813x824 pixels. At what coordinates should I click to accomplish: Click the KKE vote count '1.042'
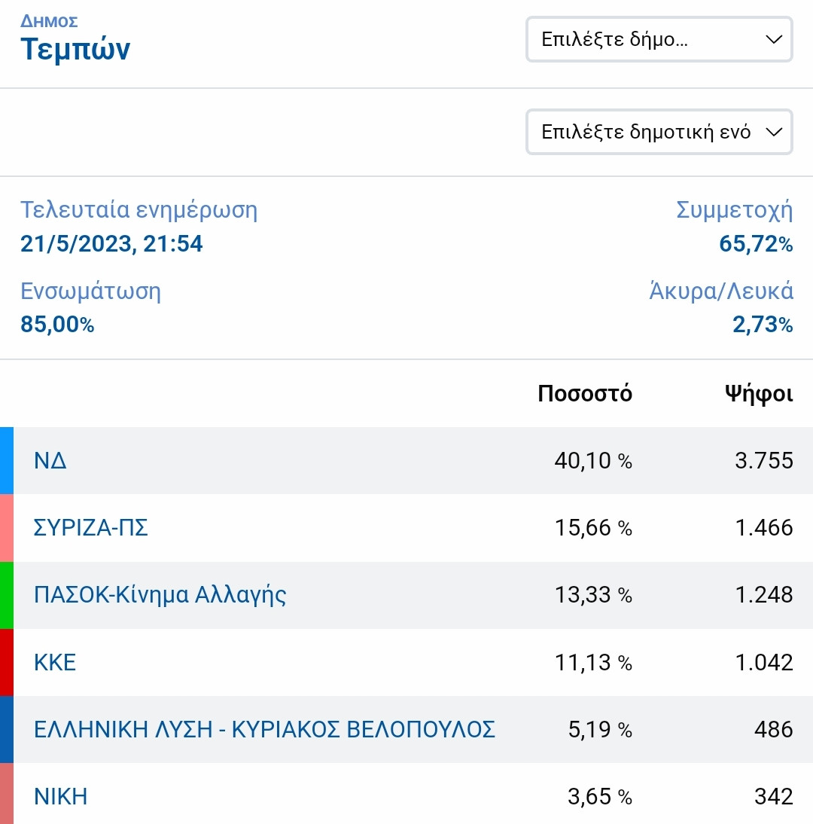click(764, 662)
